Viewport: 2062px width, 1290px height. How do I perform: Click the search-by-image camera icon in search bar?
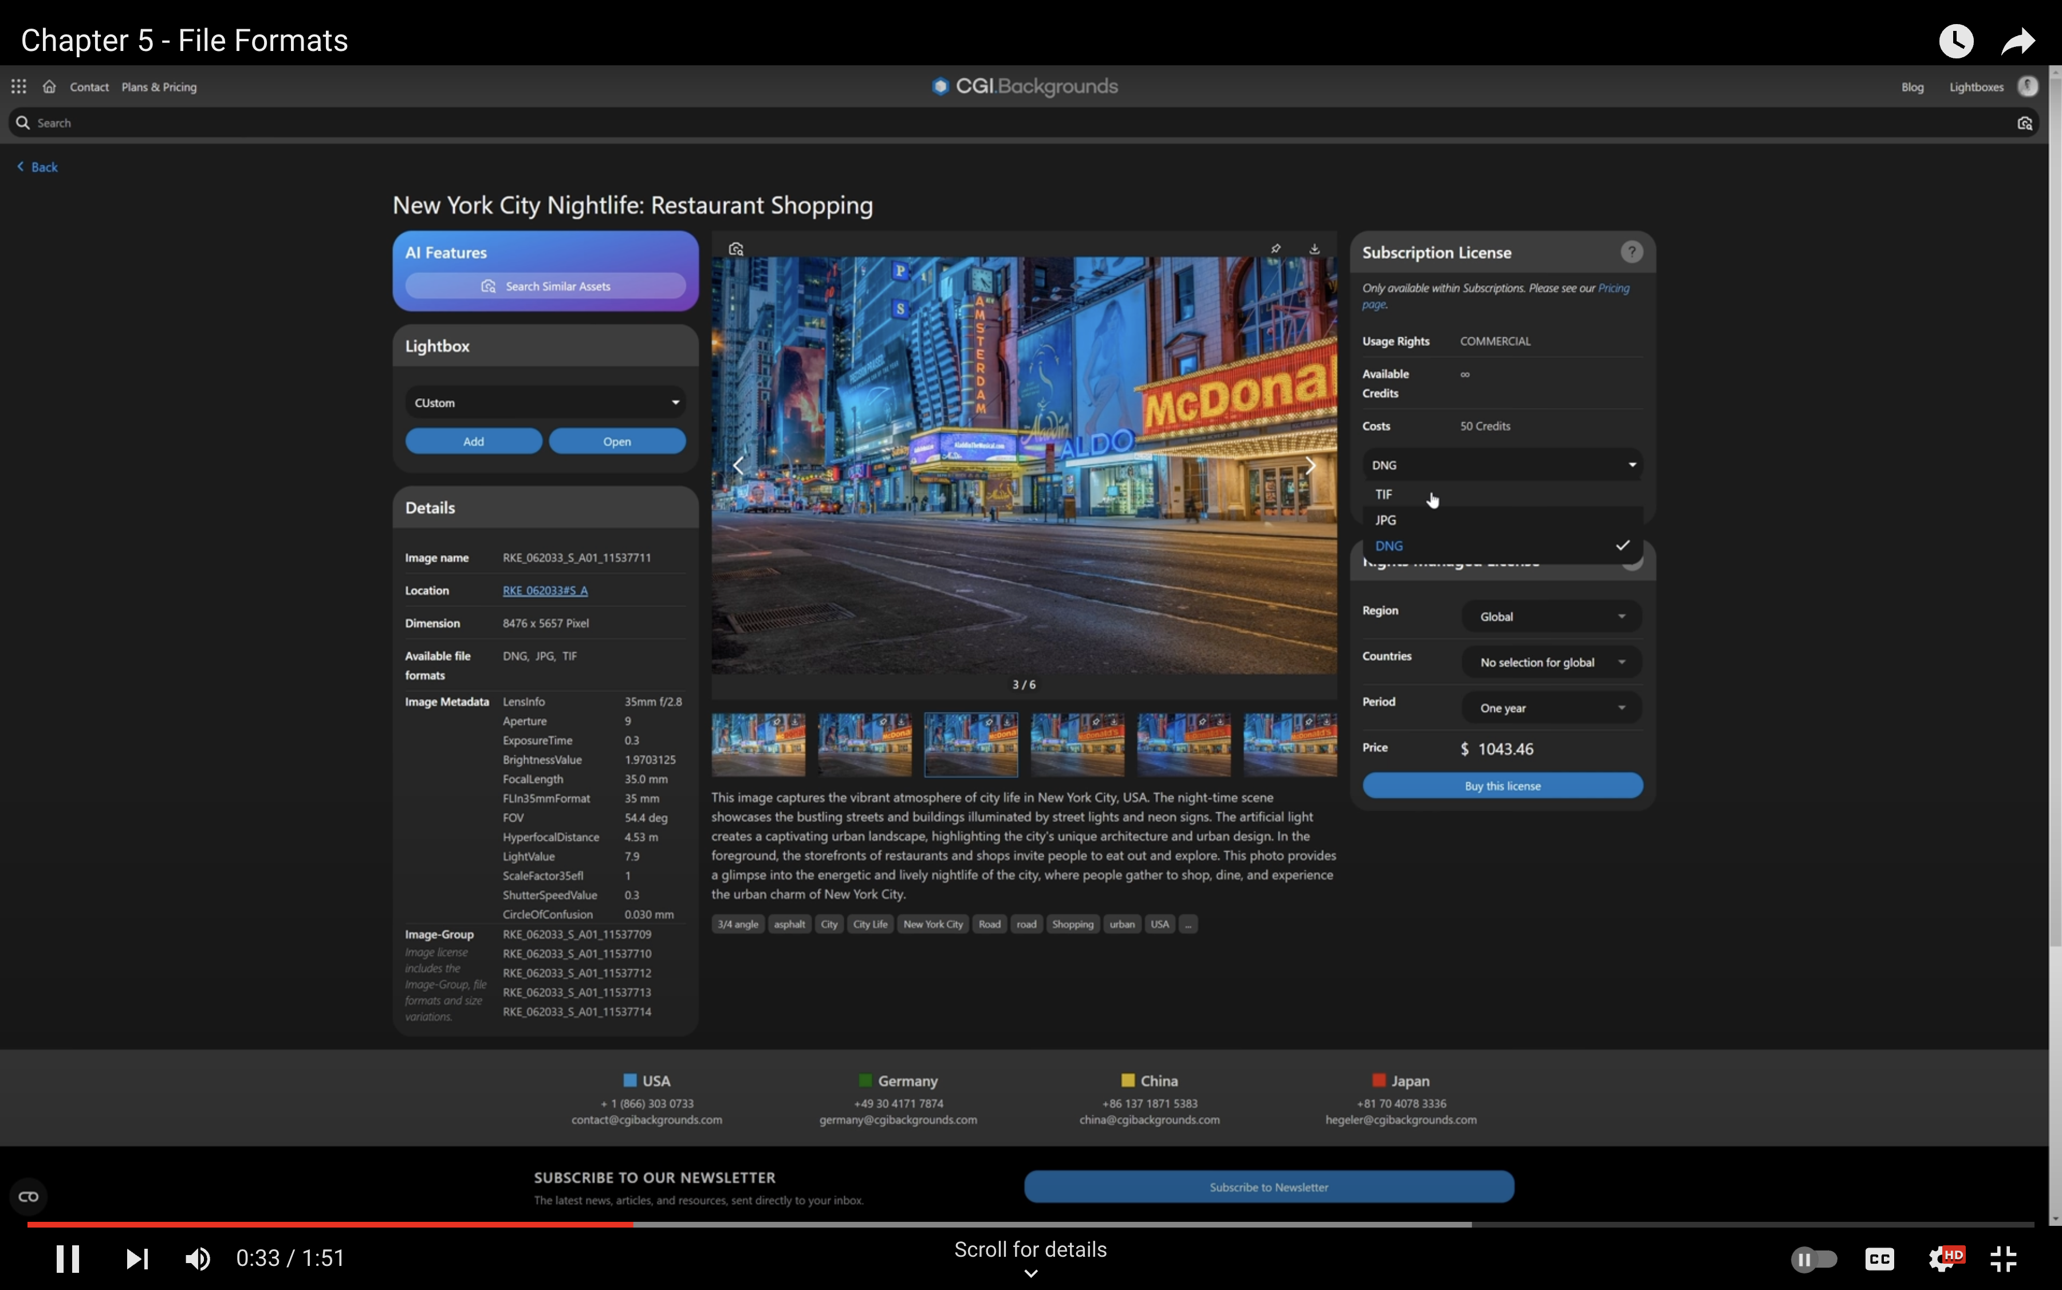pos(2024,122)
